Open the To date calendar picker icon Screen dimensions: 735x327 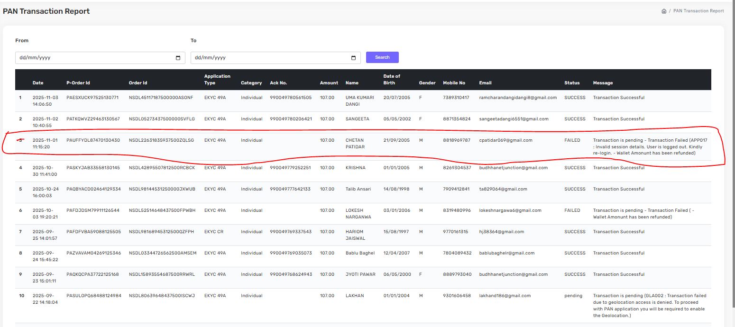point(353,58)
